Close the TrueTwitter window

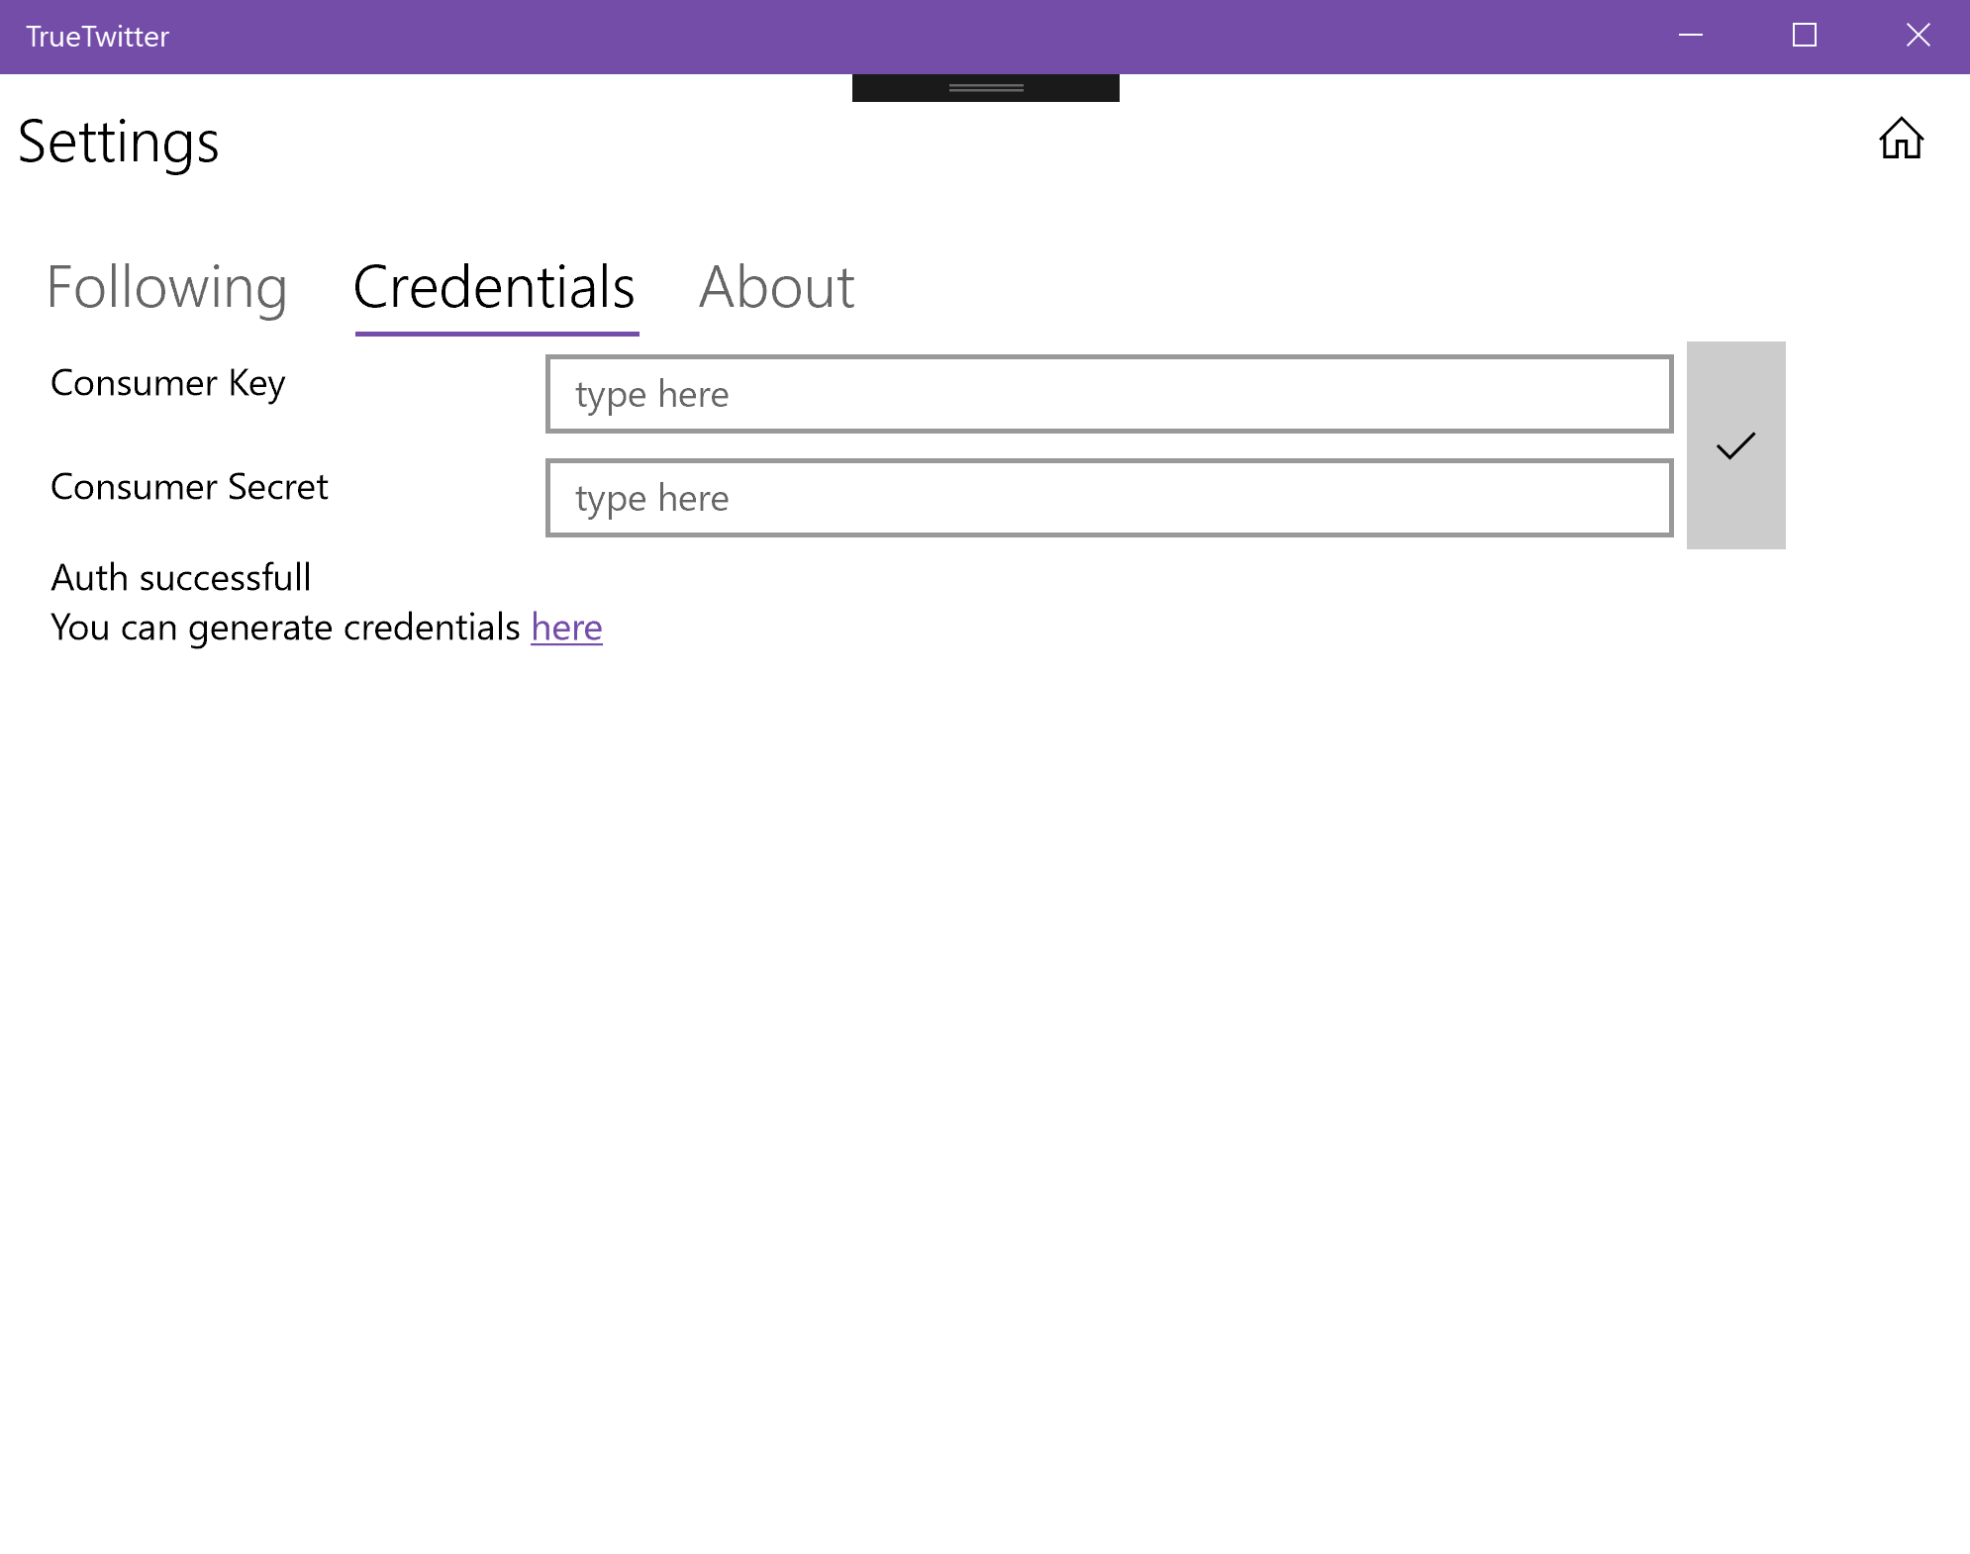click(x=1918, y=36)
